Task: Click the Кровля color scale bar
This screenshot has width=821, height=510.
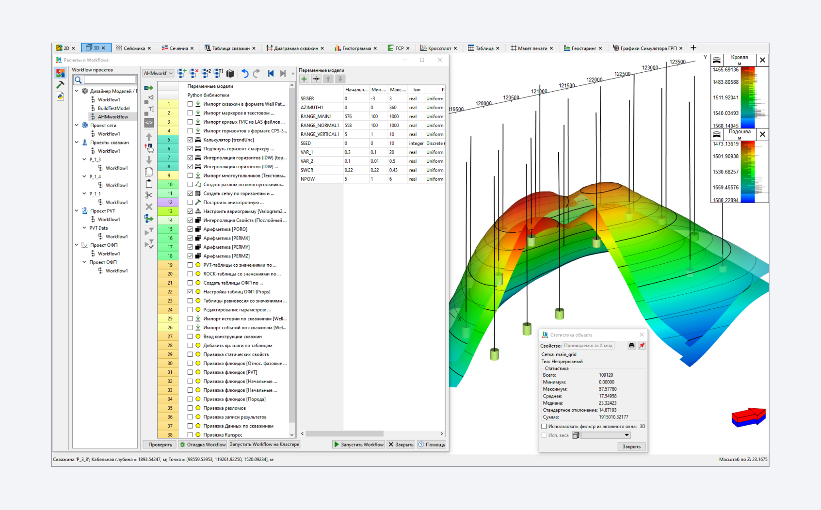Action: [748, 97]
